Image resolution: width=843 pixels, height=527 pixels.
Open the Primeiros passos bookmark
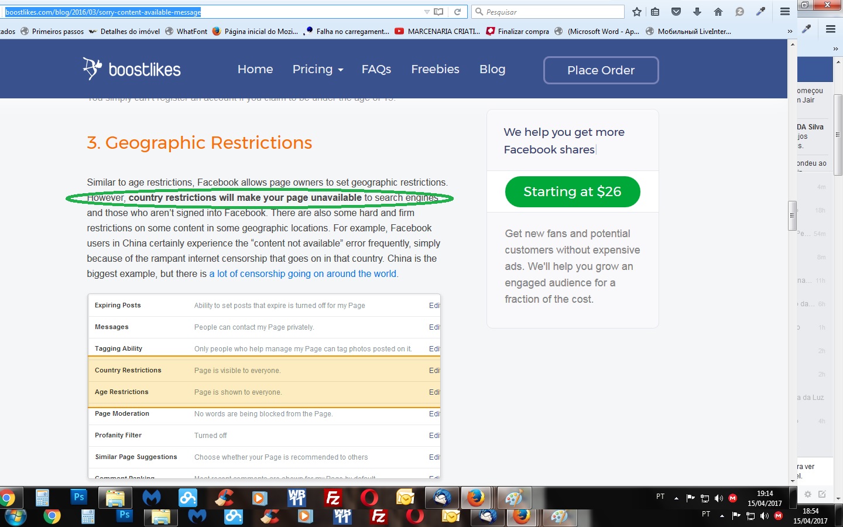[x=52, y=32]
